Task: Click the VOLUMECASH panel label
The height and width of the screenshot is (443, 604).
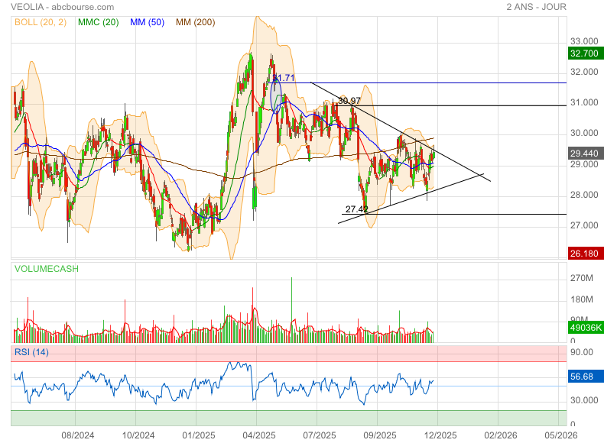Action: (46, 269)
